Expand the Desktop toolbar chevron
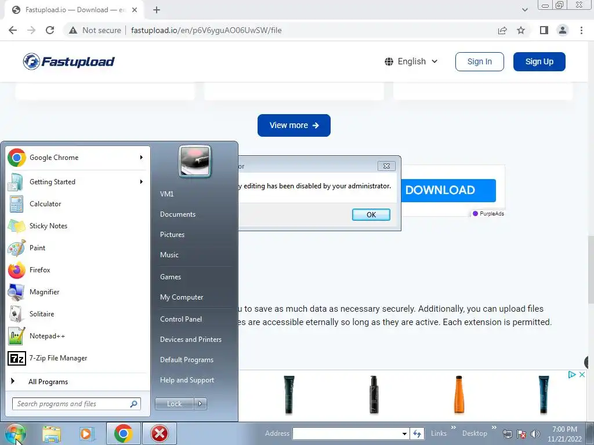 494,428
